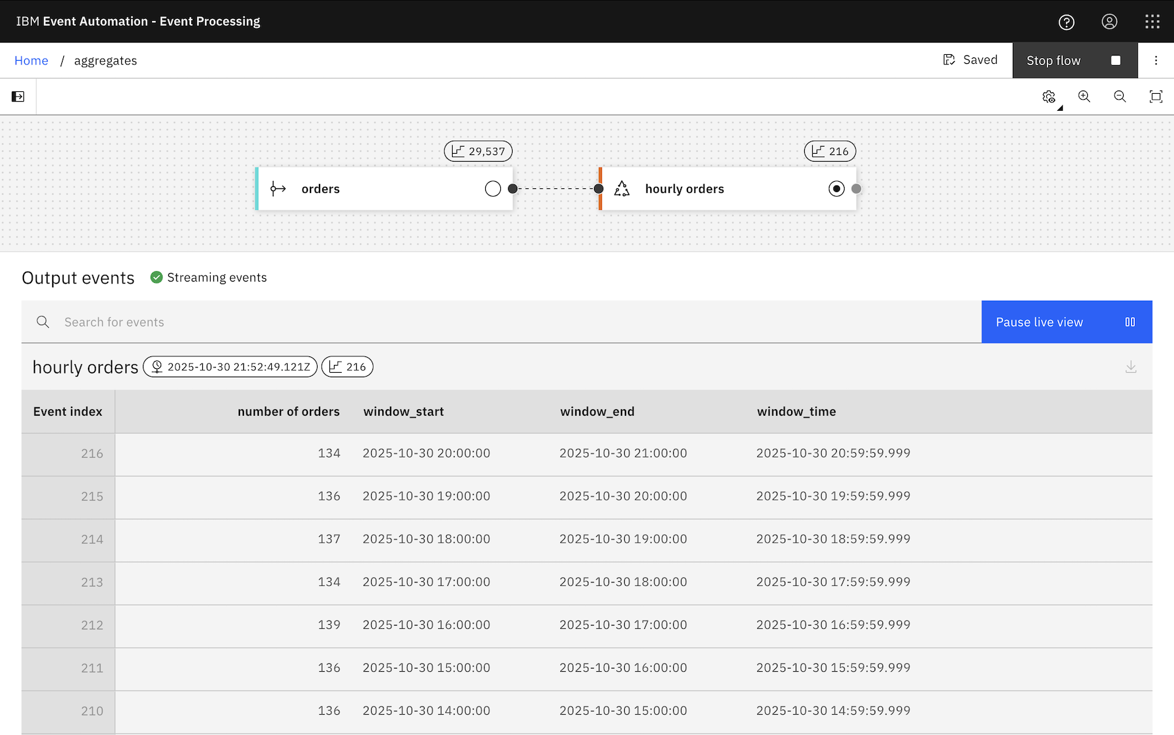This screenshot has height=735, width=1174.
Task: Select the event row with index 216
Action: click(587, 454)
